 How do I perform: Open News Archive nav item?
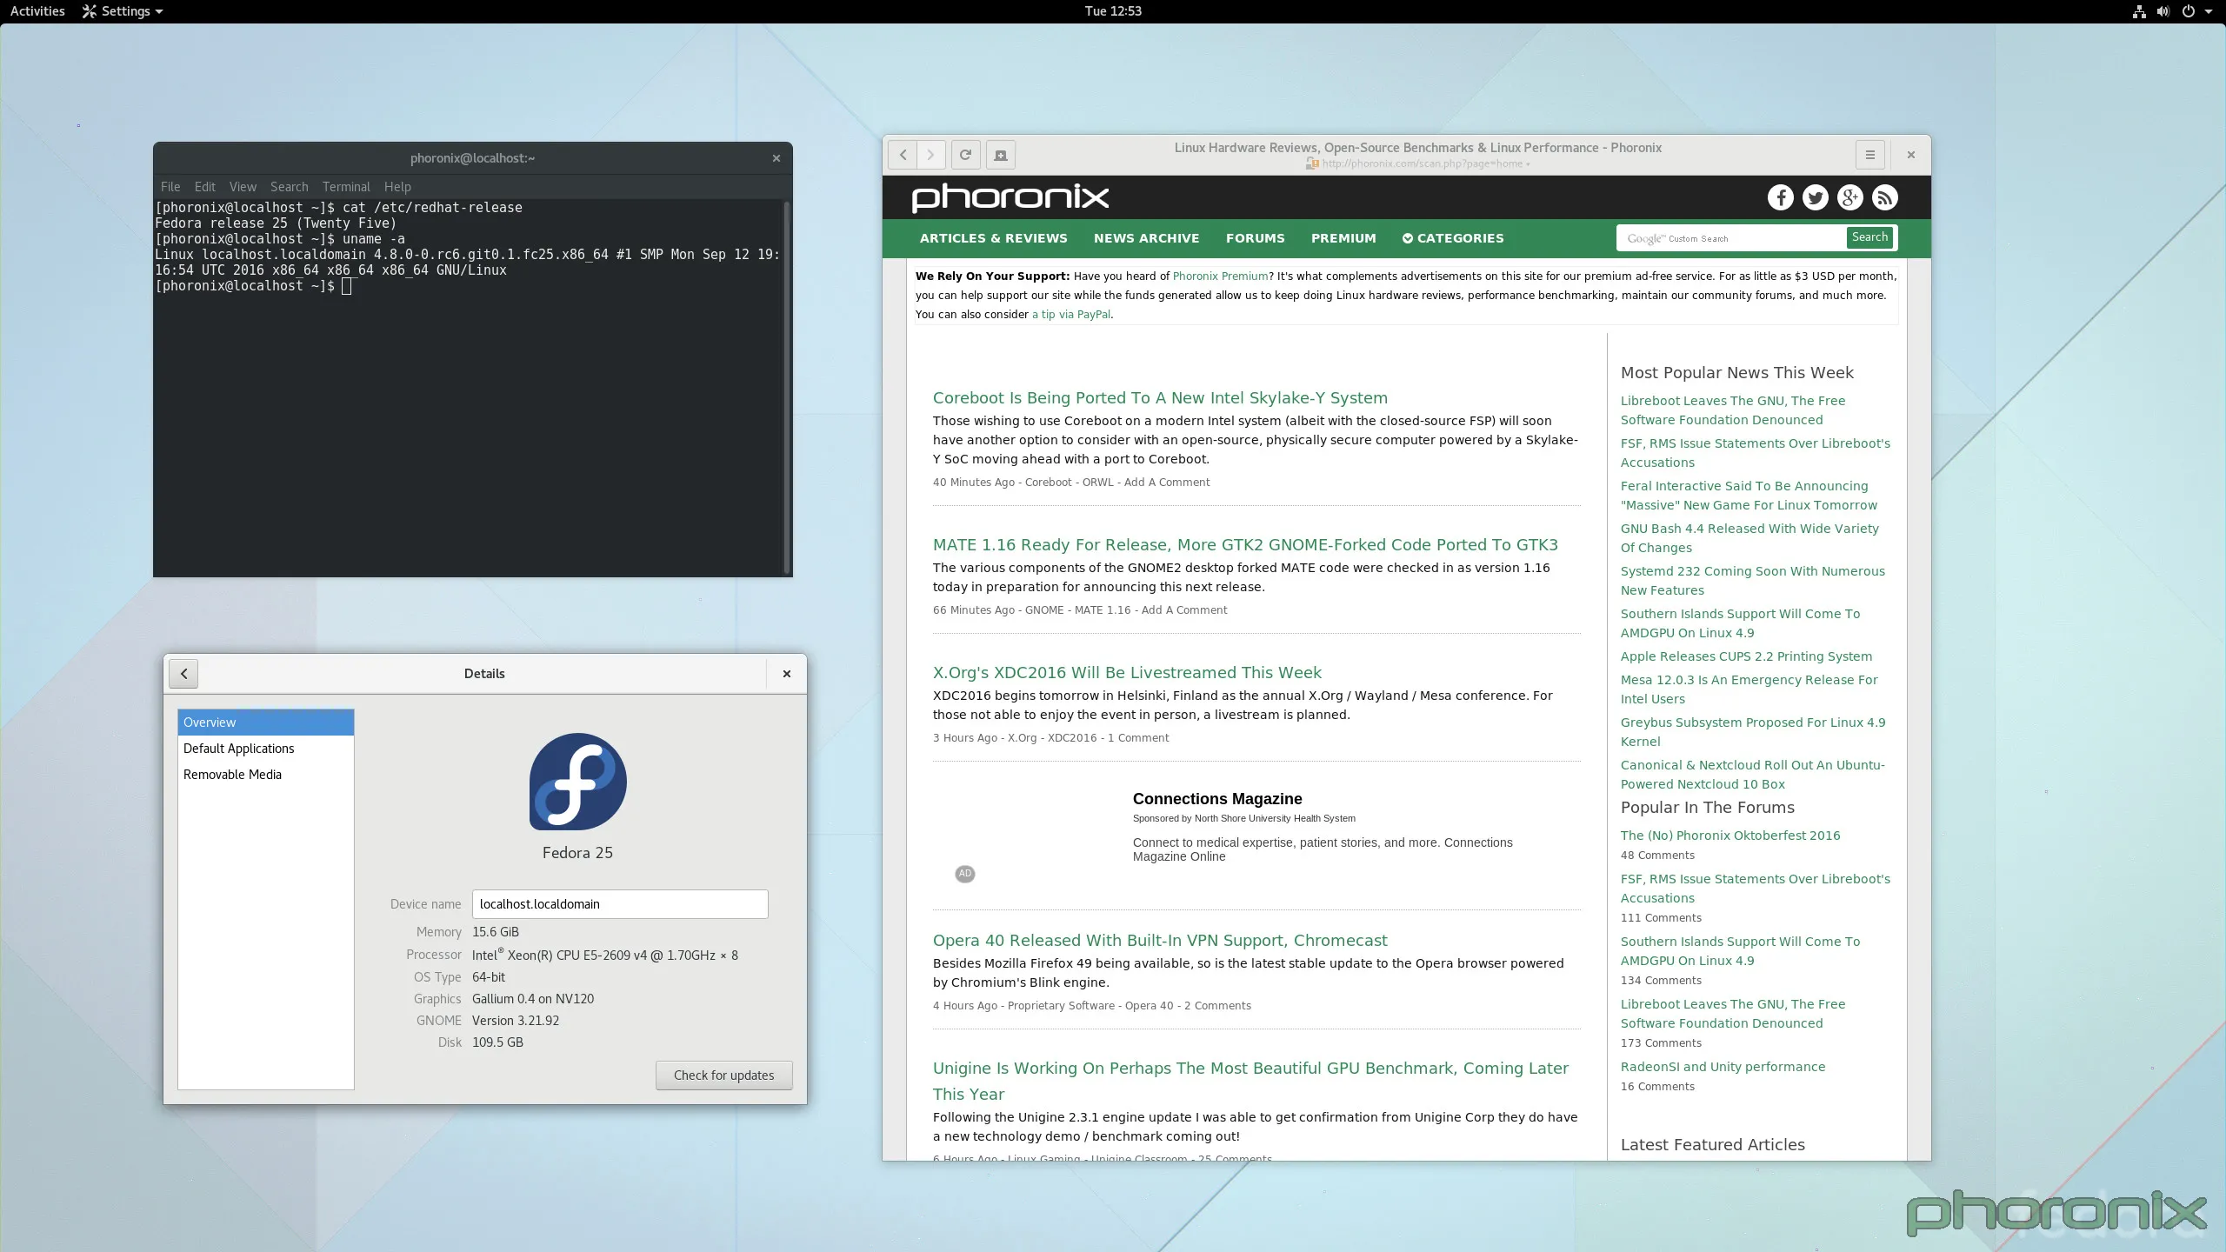[x=1147, y=238]
